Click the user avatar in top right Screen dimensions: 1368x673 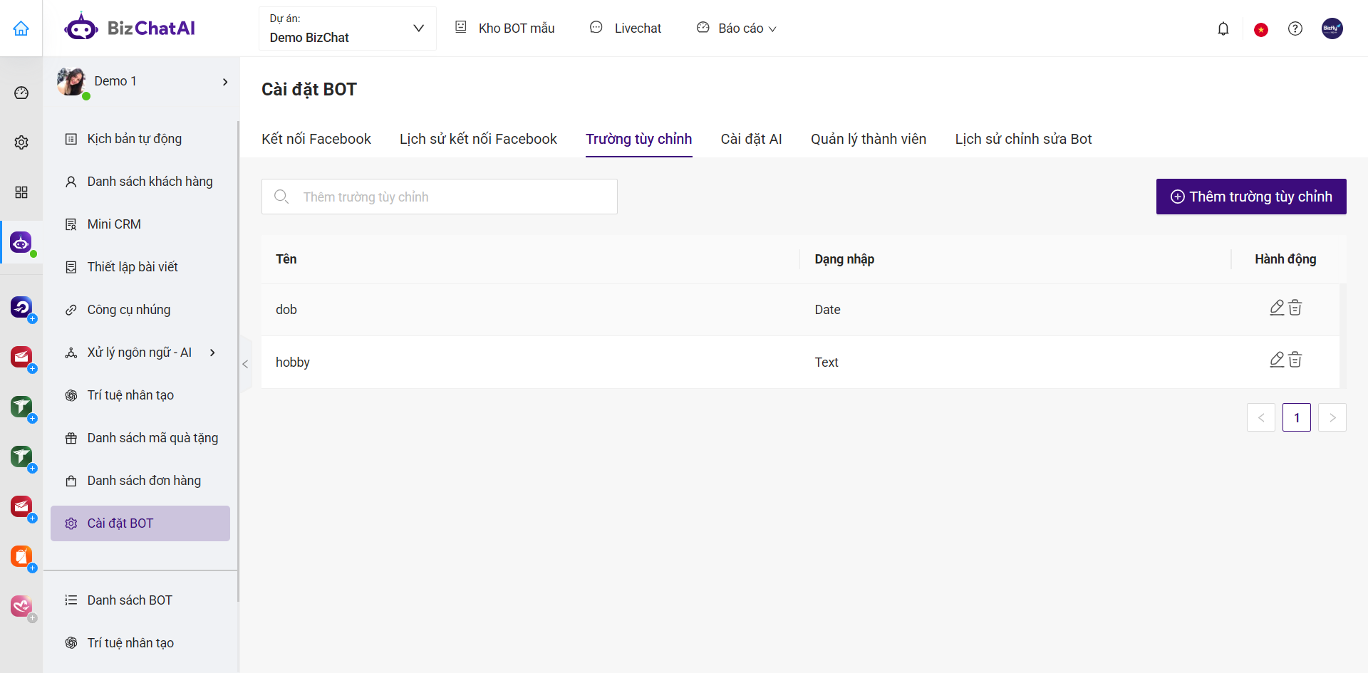[1332, 28]
